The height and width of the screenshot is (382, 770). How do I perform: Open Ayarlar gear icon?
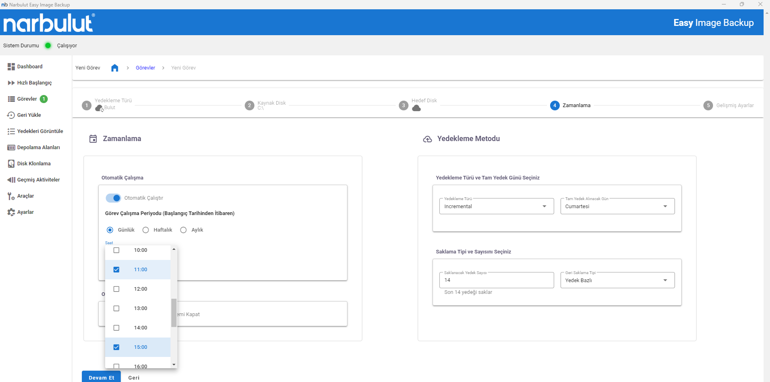11,212
